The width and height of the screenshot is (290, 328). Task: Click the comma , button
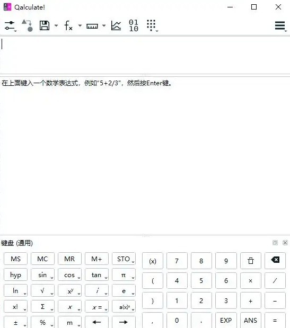[153, 320]
